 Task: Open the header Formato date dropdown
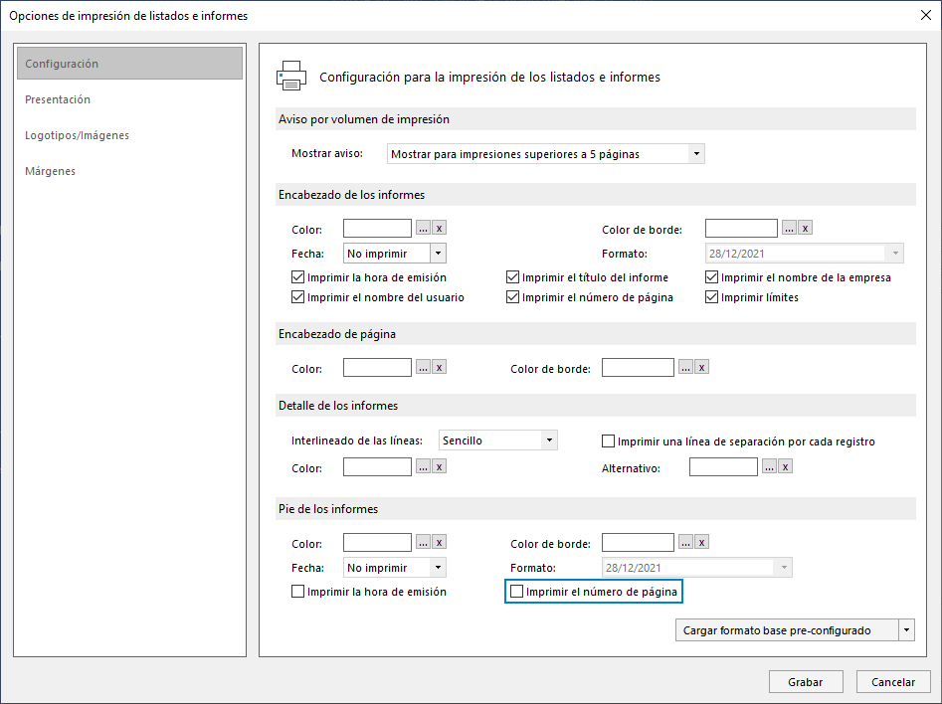[x=895, y=254]
